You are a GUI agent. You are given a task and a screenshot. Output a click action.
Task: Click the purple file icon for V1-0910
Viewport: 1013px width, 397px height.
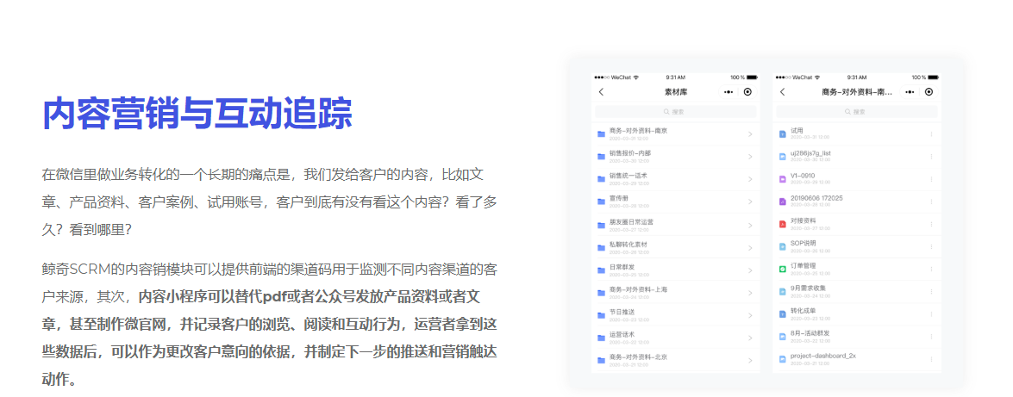coord(782,179)
